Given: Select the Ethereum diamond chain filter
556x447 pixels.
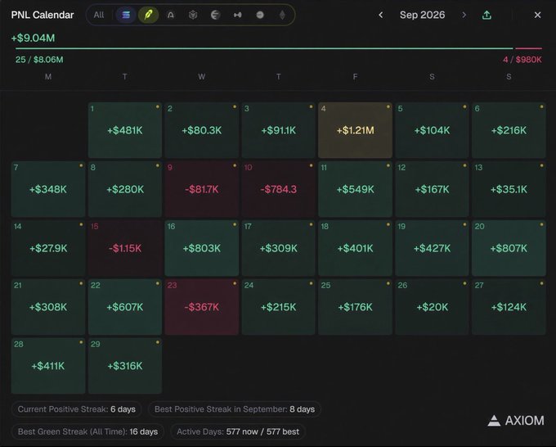Looking at the screenshot, I should point(282,15).
